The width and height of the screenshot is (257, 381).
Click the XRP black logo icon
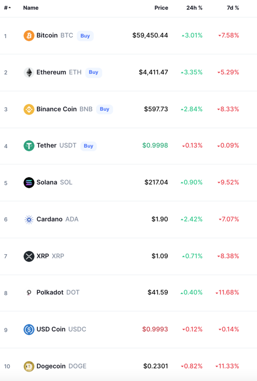29,257
